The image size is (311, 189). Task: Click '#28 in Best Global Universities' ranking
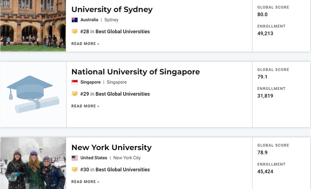115,32
